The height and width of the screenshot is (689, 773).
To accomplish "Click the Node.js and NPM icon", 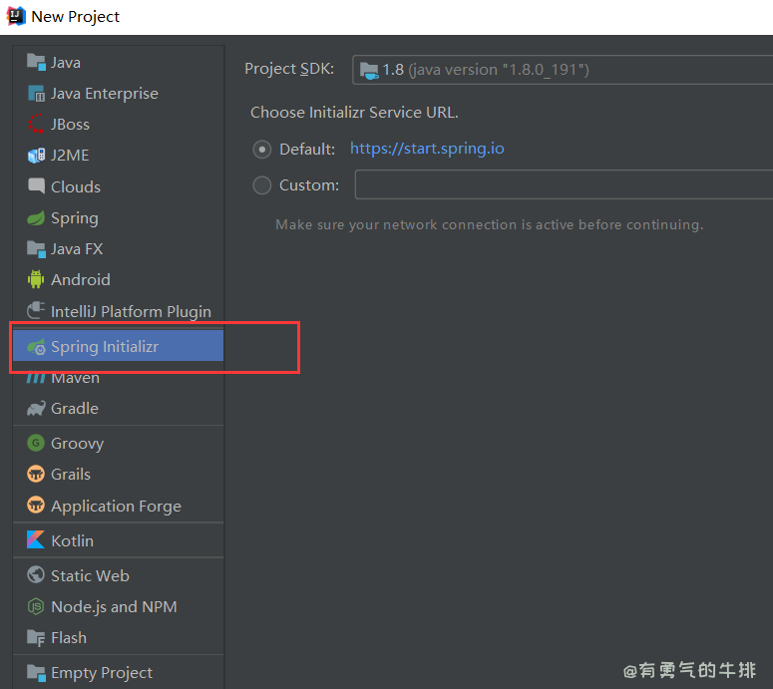I will (36, 607).
